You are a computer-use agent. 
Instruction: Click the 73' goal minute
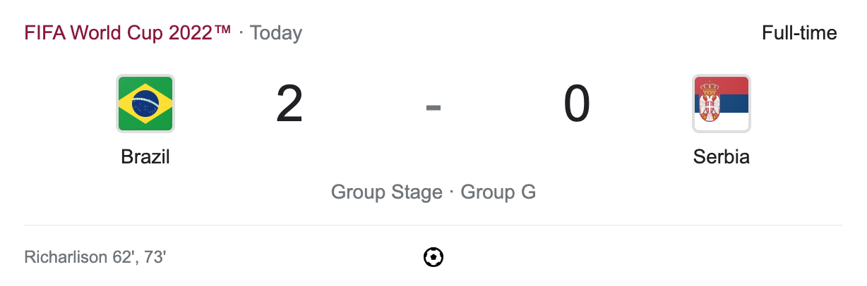pos(155,258)
